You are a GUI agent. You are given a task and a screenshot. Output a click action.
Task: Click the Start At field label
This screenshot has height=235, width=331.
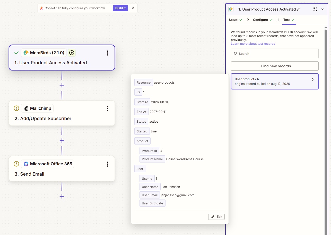(x=142, y=102)
